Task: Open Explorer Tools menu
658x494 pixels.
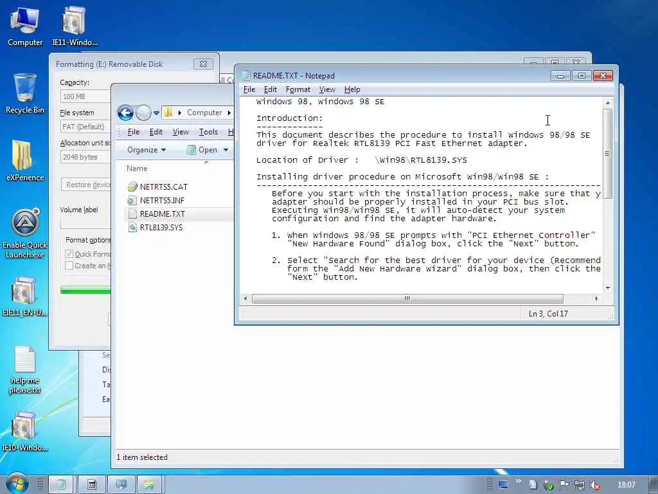Action: point(208,132)
